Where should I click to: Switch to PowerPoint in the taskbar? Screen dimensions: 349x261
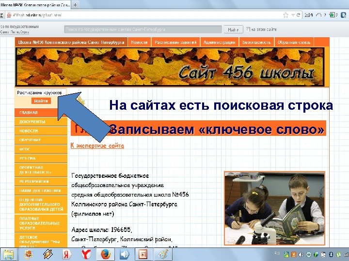(143, 255)
